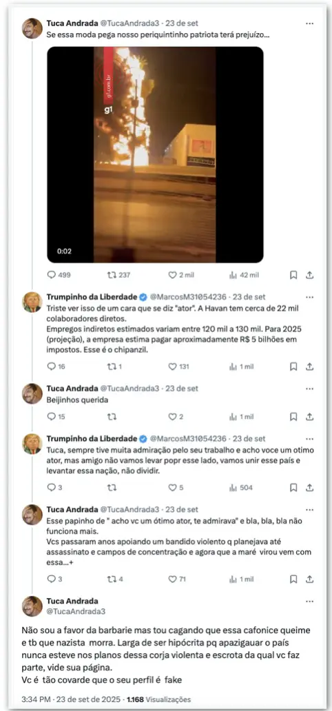Retweet the post with 237 reposts

(112, 275)
